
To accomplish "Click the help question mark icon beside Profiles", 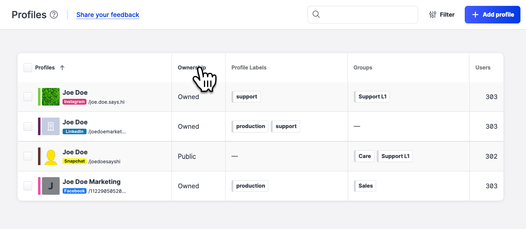I will tap(54, 15).
